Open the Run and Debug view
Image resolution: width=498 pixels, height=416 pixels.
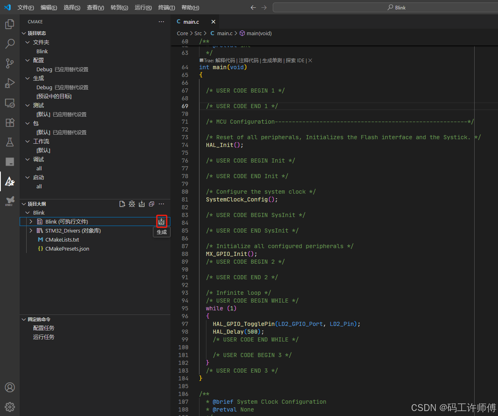(10, 83)
